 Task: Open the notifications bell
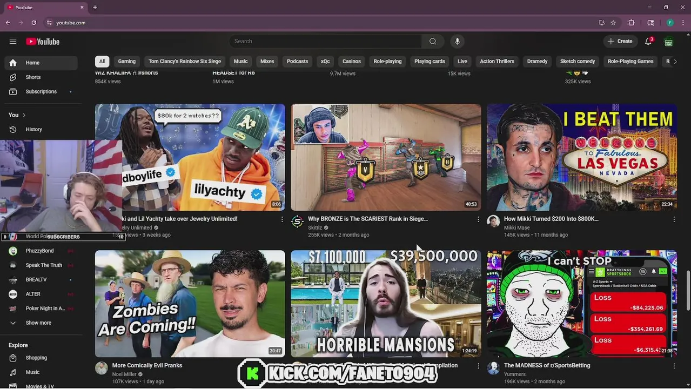click(648, 42)
